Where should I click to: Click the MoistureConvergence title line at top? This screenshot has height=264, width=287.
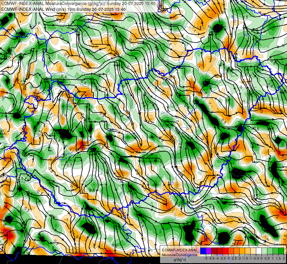[x=78, y=4]
